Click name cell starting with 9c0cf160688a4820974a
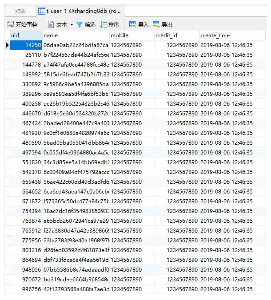This screenshot has width=271, height=300. point(76,133)
